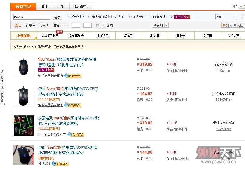Screen dimensions: 245x169
Task: Click the [限时打折] tag on last product
Action: tap(46, 158)
